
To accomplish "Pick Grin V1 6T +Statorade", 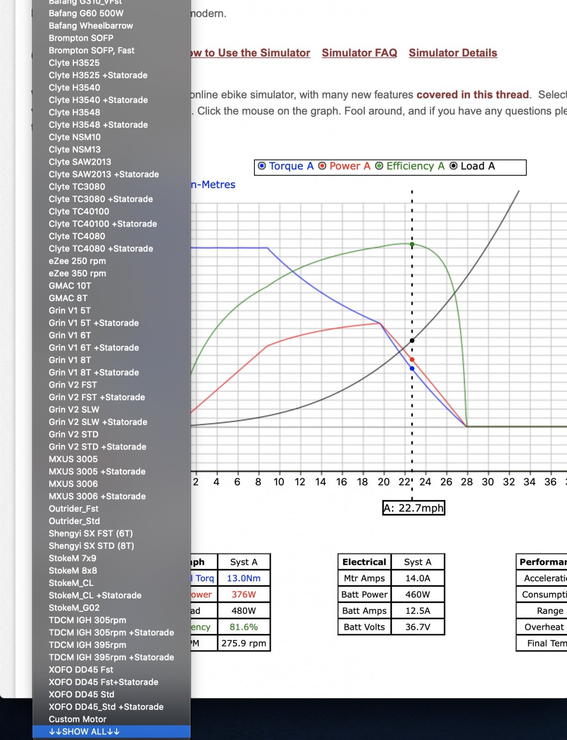I will pos(111,348).
